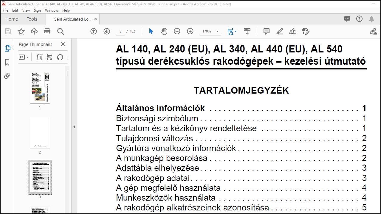Switch to the Home tab

click(x=12, y=19)
